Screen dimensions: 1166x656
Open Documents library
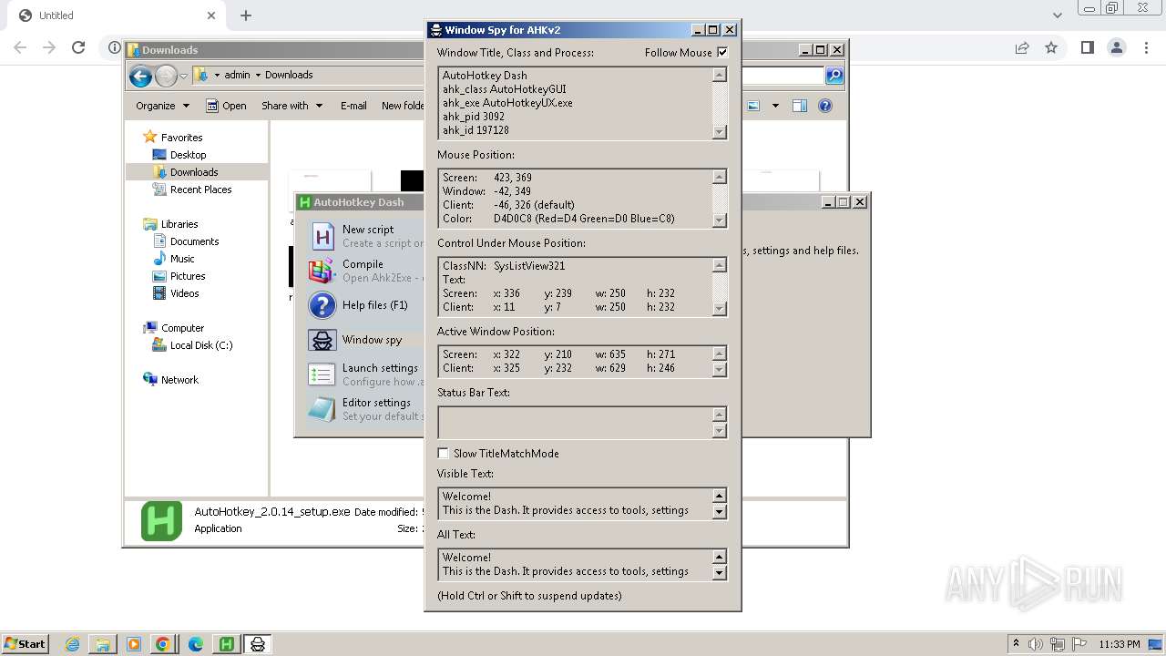coord(194,241)
